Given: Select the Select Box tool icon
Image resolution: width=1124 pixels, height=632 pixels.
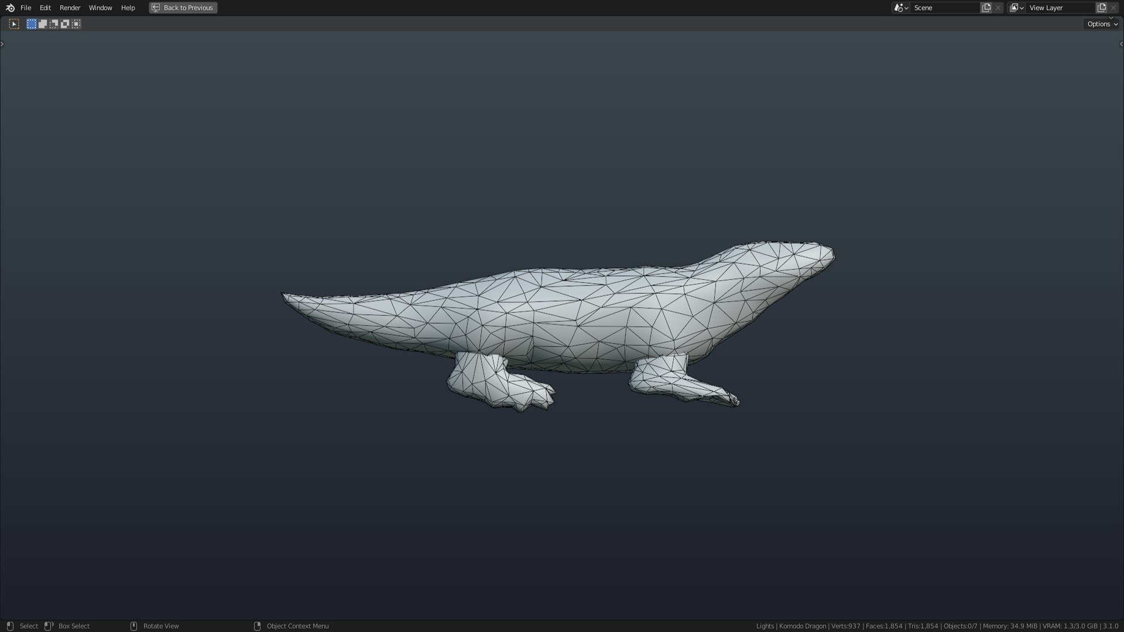Looking at the screenshot, I should 14,24.
